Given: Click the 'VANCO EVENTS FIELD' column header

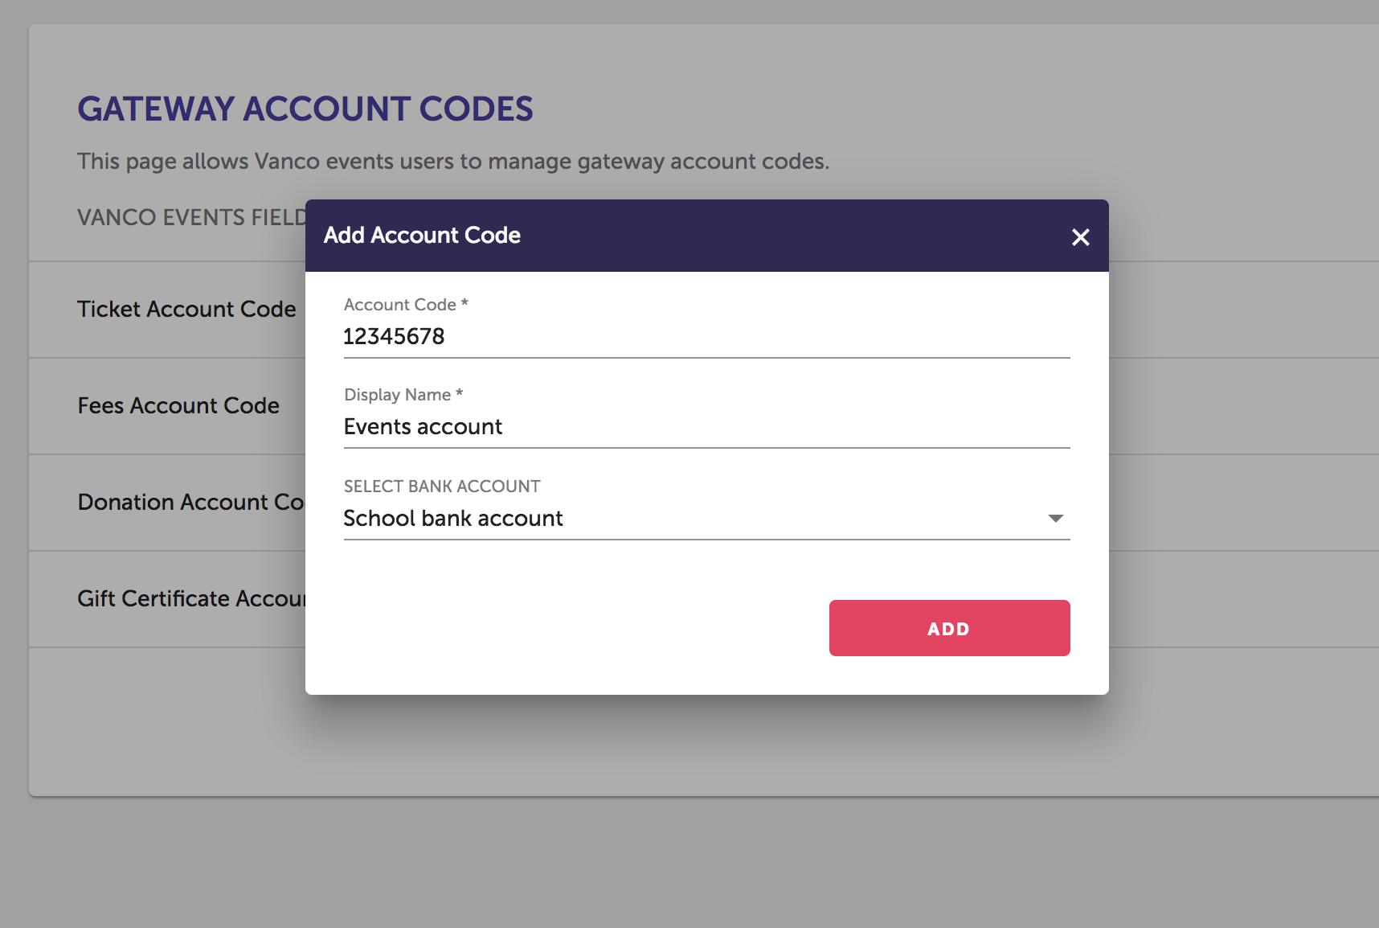Looking at the screenshot, I should 191,218.
